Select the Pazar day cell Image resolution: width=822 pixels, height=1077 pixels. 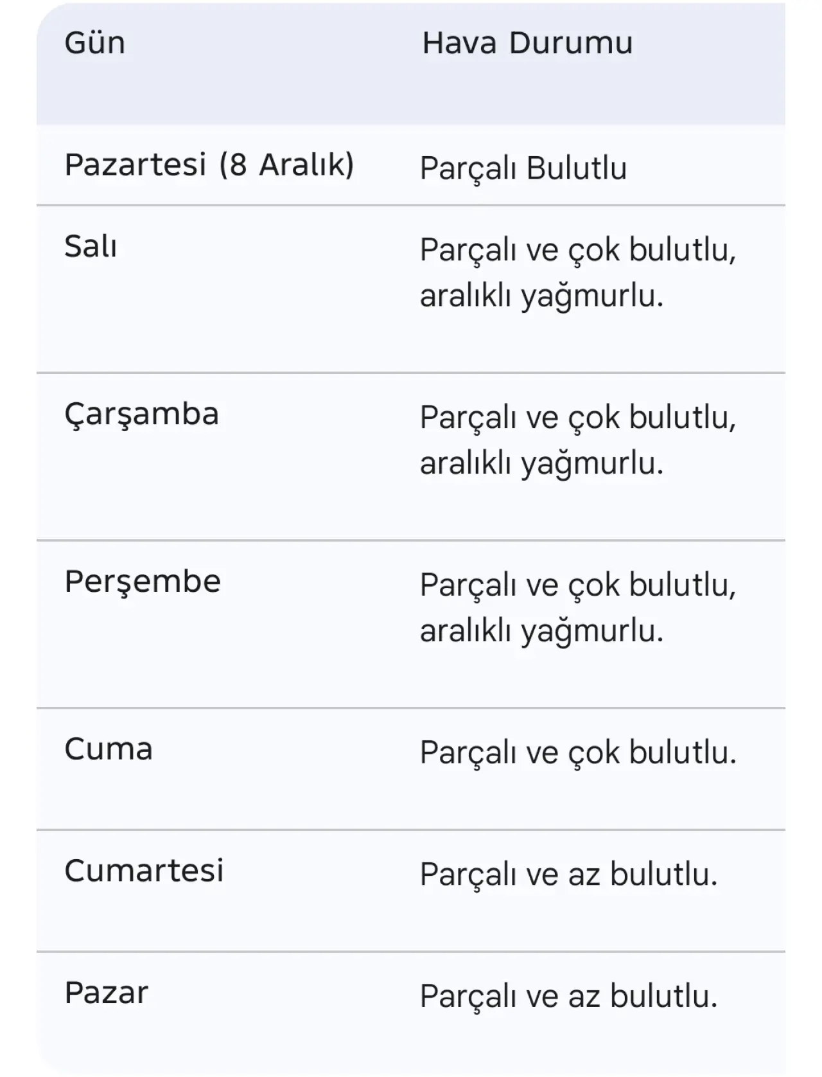[106, 993]
